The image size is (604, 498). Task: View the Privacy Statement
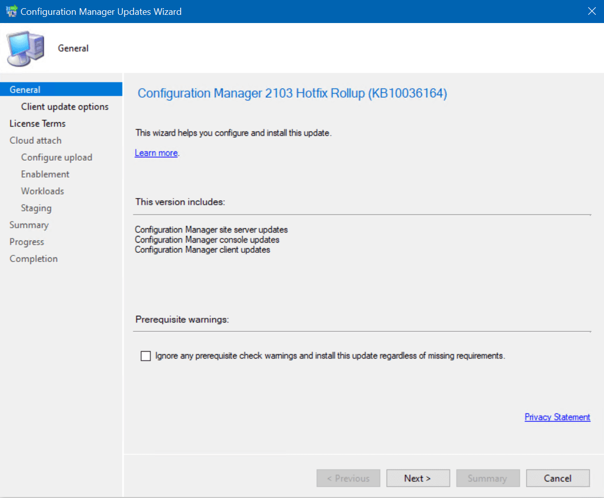pos(557,417)
